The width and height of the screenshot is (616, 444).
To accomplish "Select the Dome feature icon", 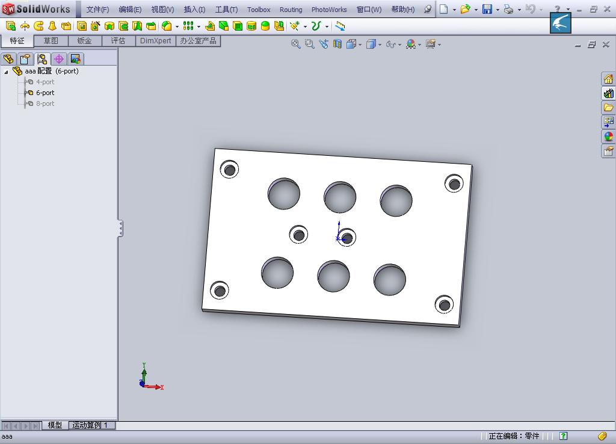I will [265, 26].
